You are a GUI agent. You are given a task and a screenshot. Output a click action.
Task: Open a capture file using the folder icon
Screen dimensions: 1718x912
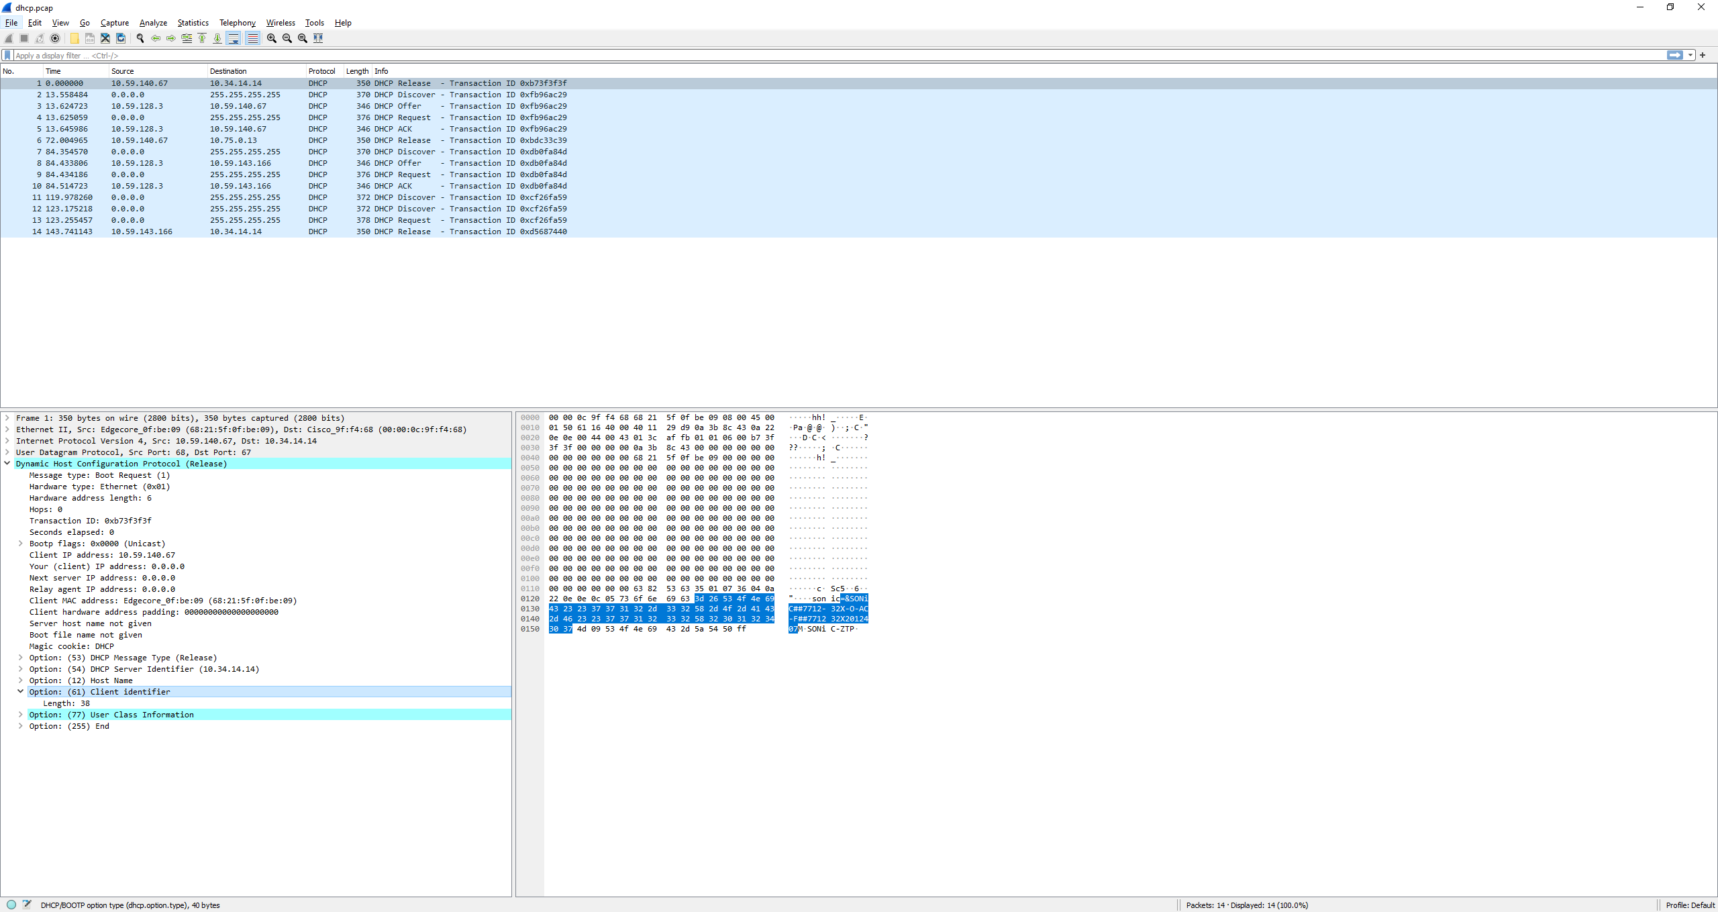pos(74,38)
